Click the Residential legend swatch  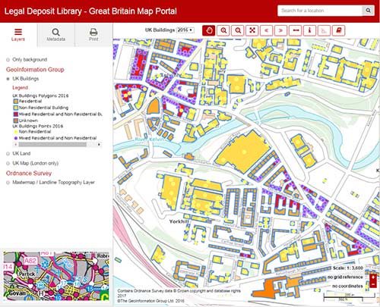(x=16, y=102)
